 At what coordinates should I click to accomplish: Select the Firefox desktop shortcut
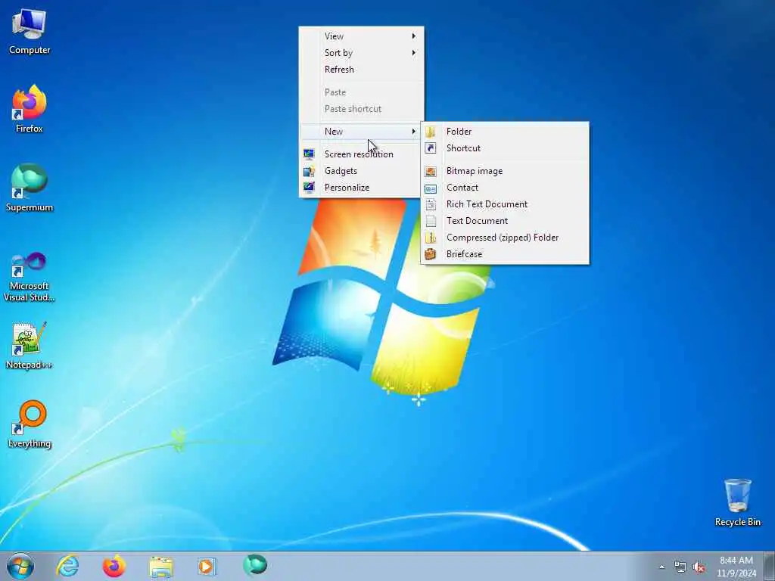click(x=30, y=109)
